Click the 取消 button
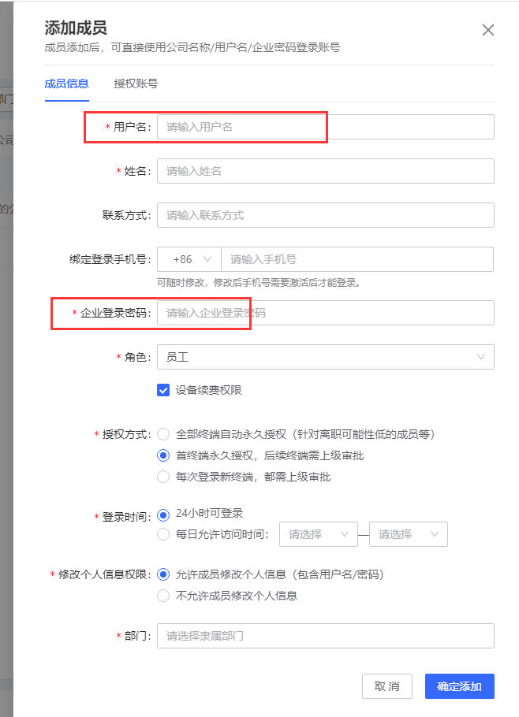This screenshot has height=717, width=519. click(387, 686)
